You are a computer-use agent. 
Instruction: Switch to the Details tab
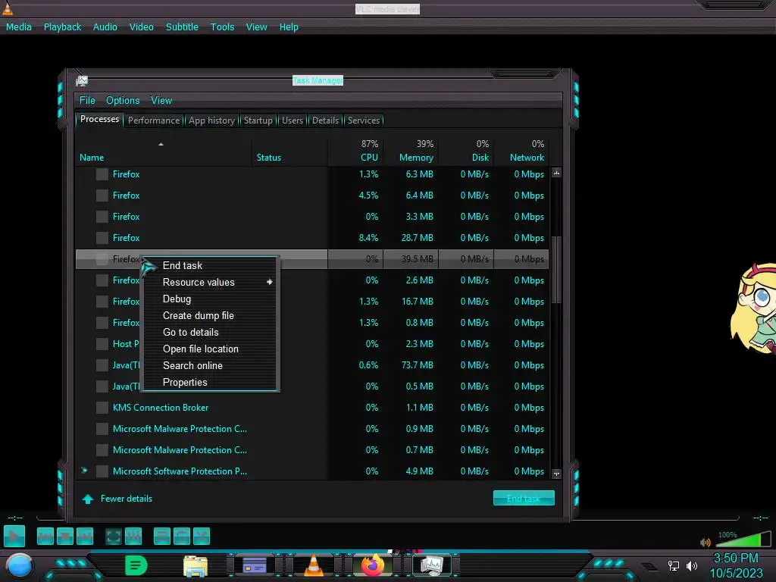coord(325,120)
